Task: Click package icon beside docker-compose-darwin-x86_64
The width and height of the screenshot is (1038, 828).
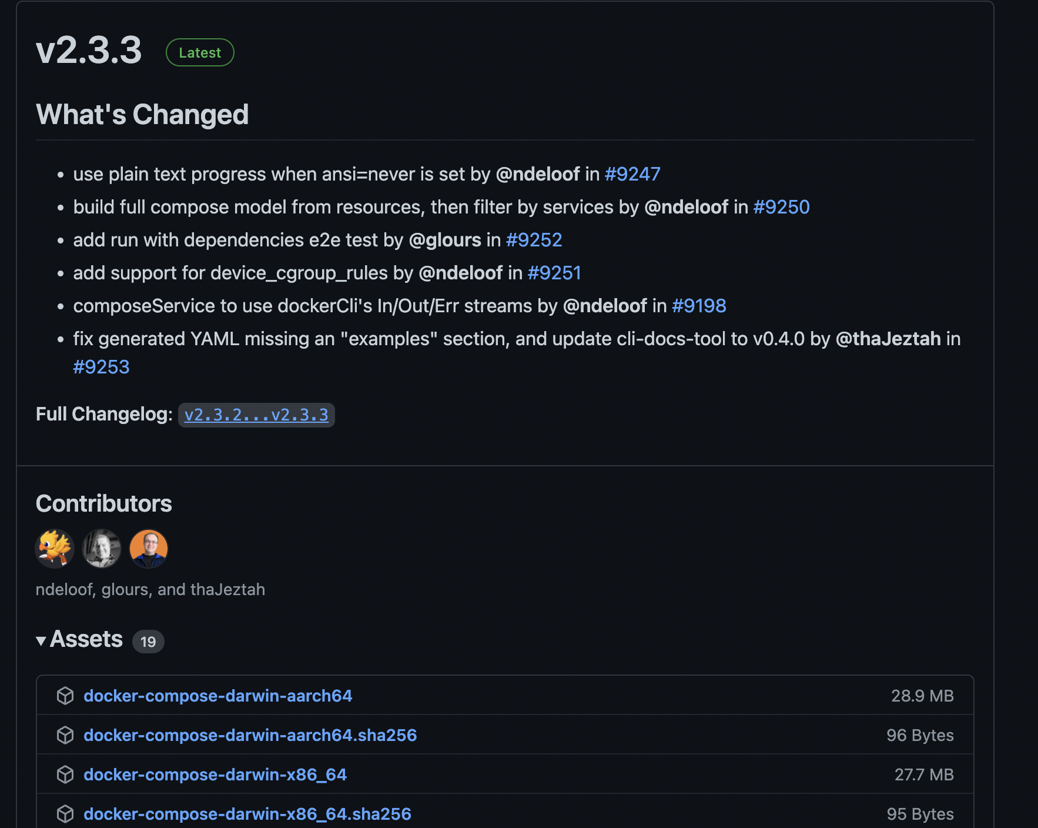Action: coord(65,774)
